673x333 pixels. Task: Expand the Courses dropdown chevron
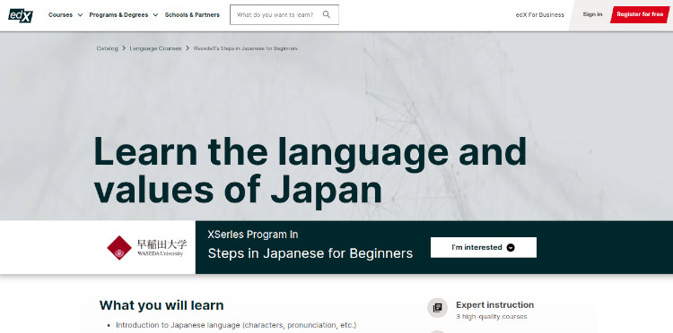click(80, 15)
